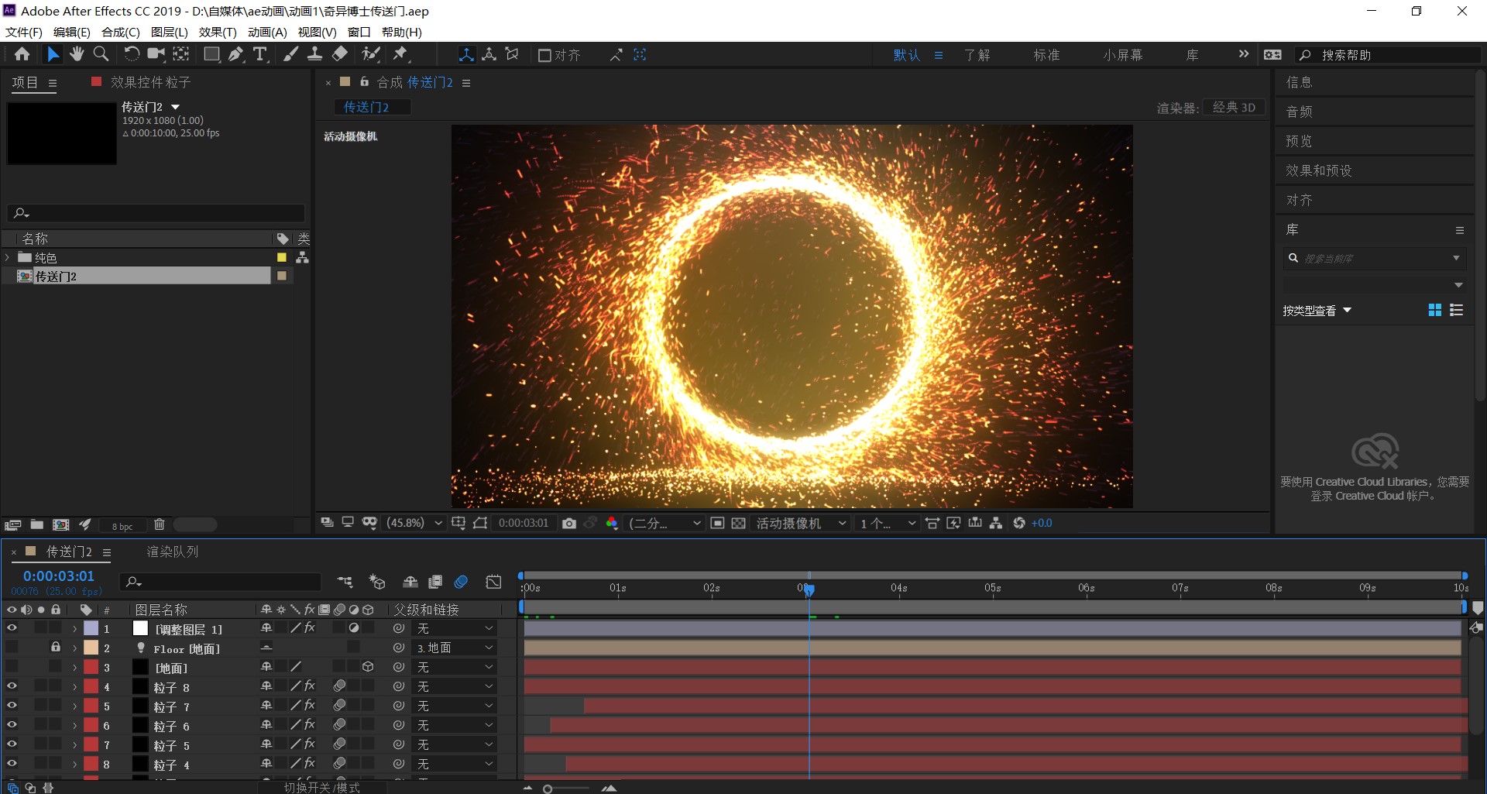The height and width of the screenshot is (794, 1487).
Task: Expand hidden workspaces double-arrow
Action: click(x=1244, y=54)
